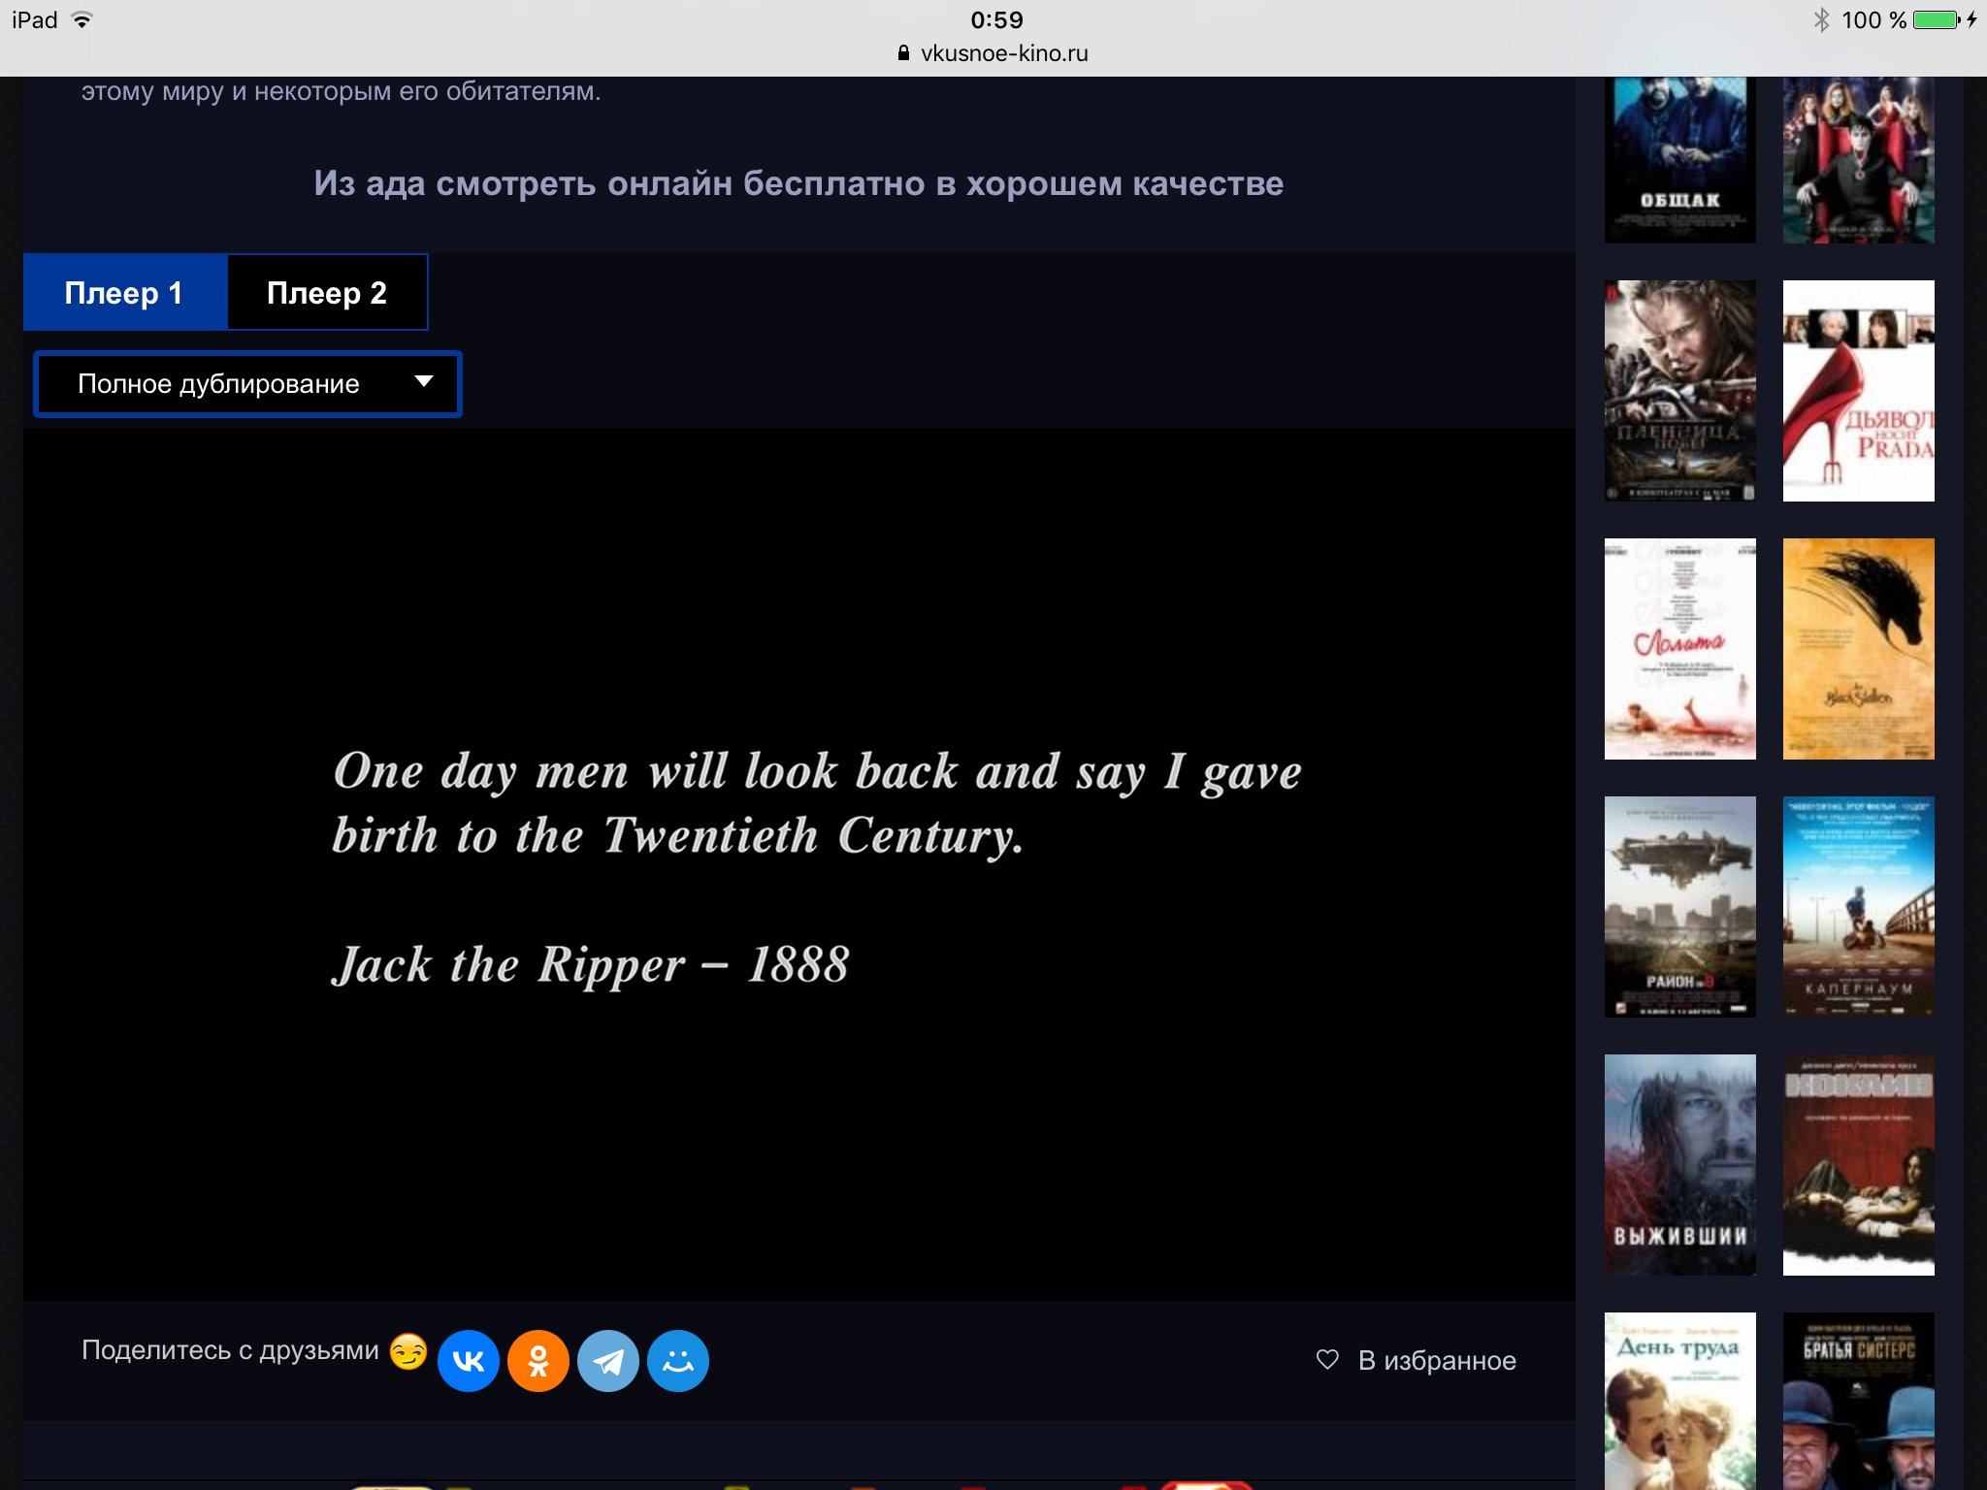Viewport: 1987px width, 1490px height.
Task: Click the heart favorites icon
Action: pyautogui.click(x=1327, y=1360)
